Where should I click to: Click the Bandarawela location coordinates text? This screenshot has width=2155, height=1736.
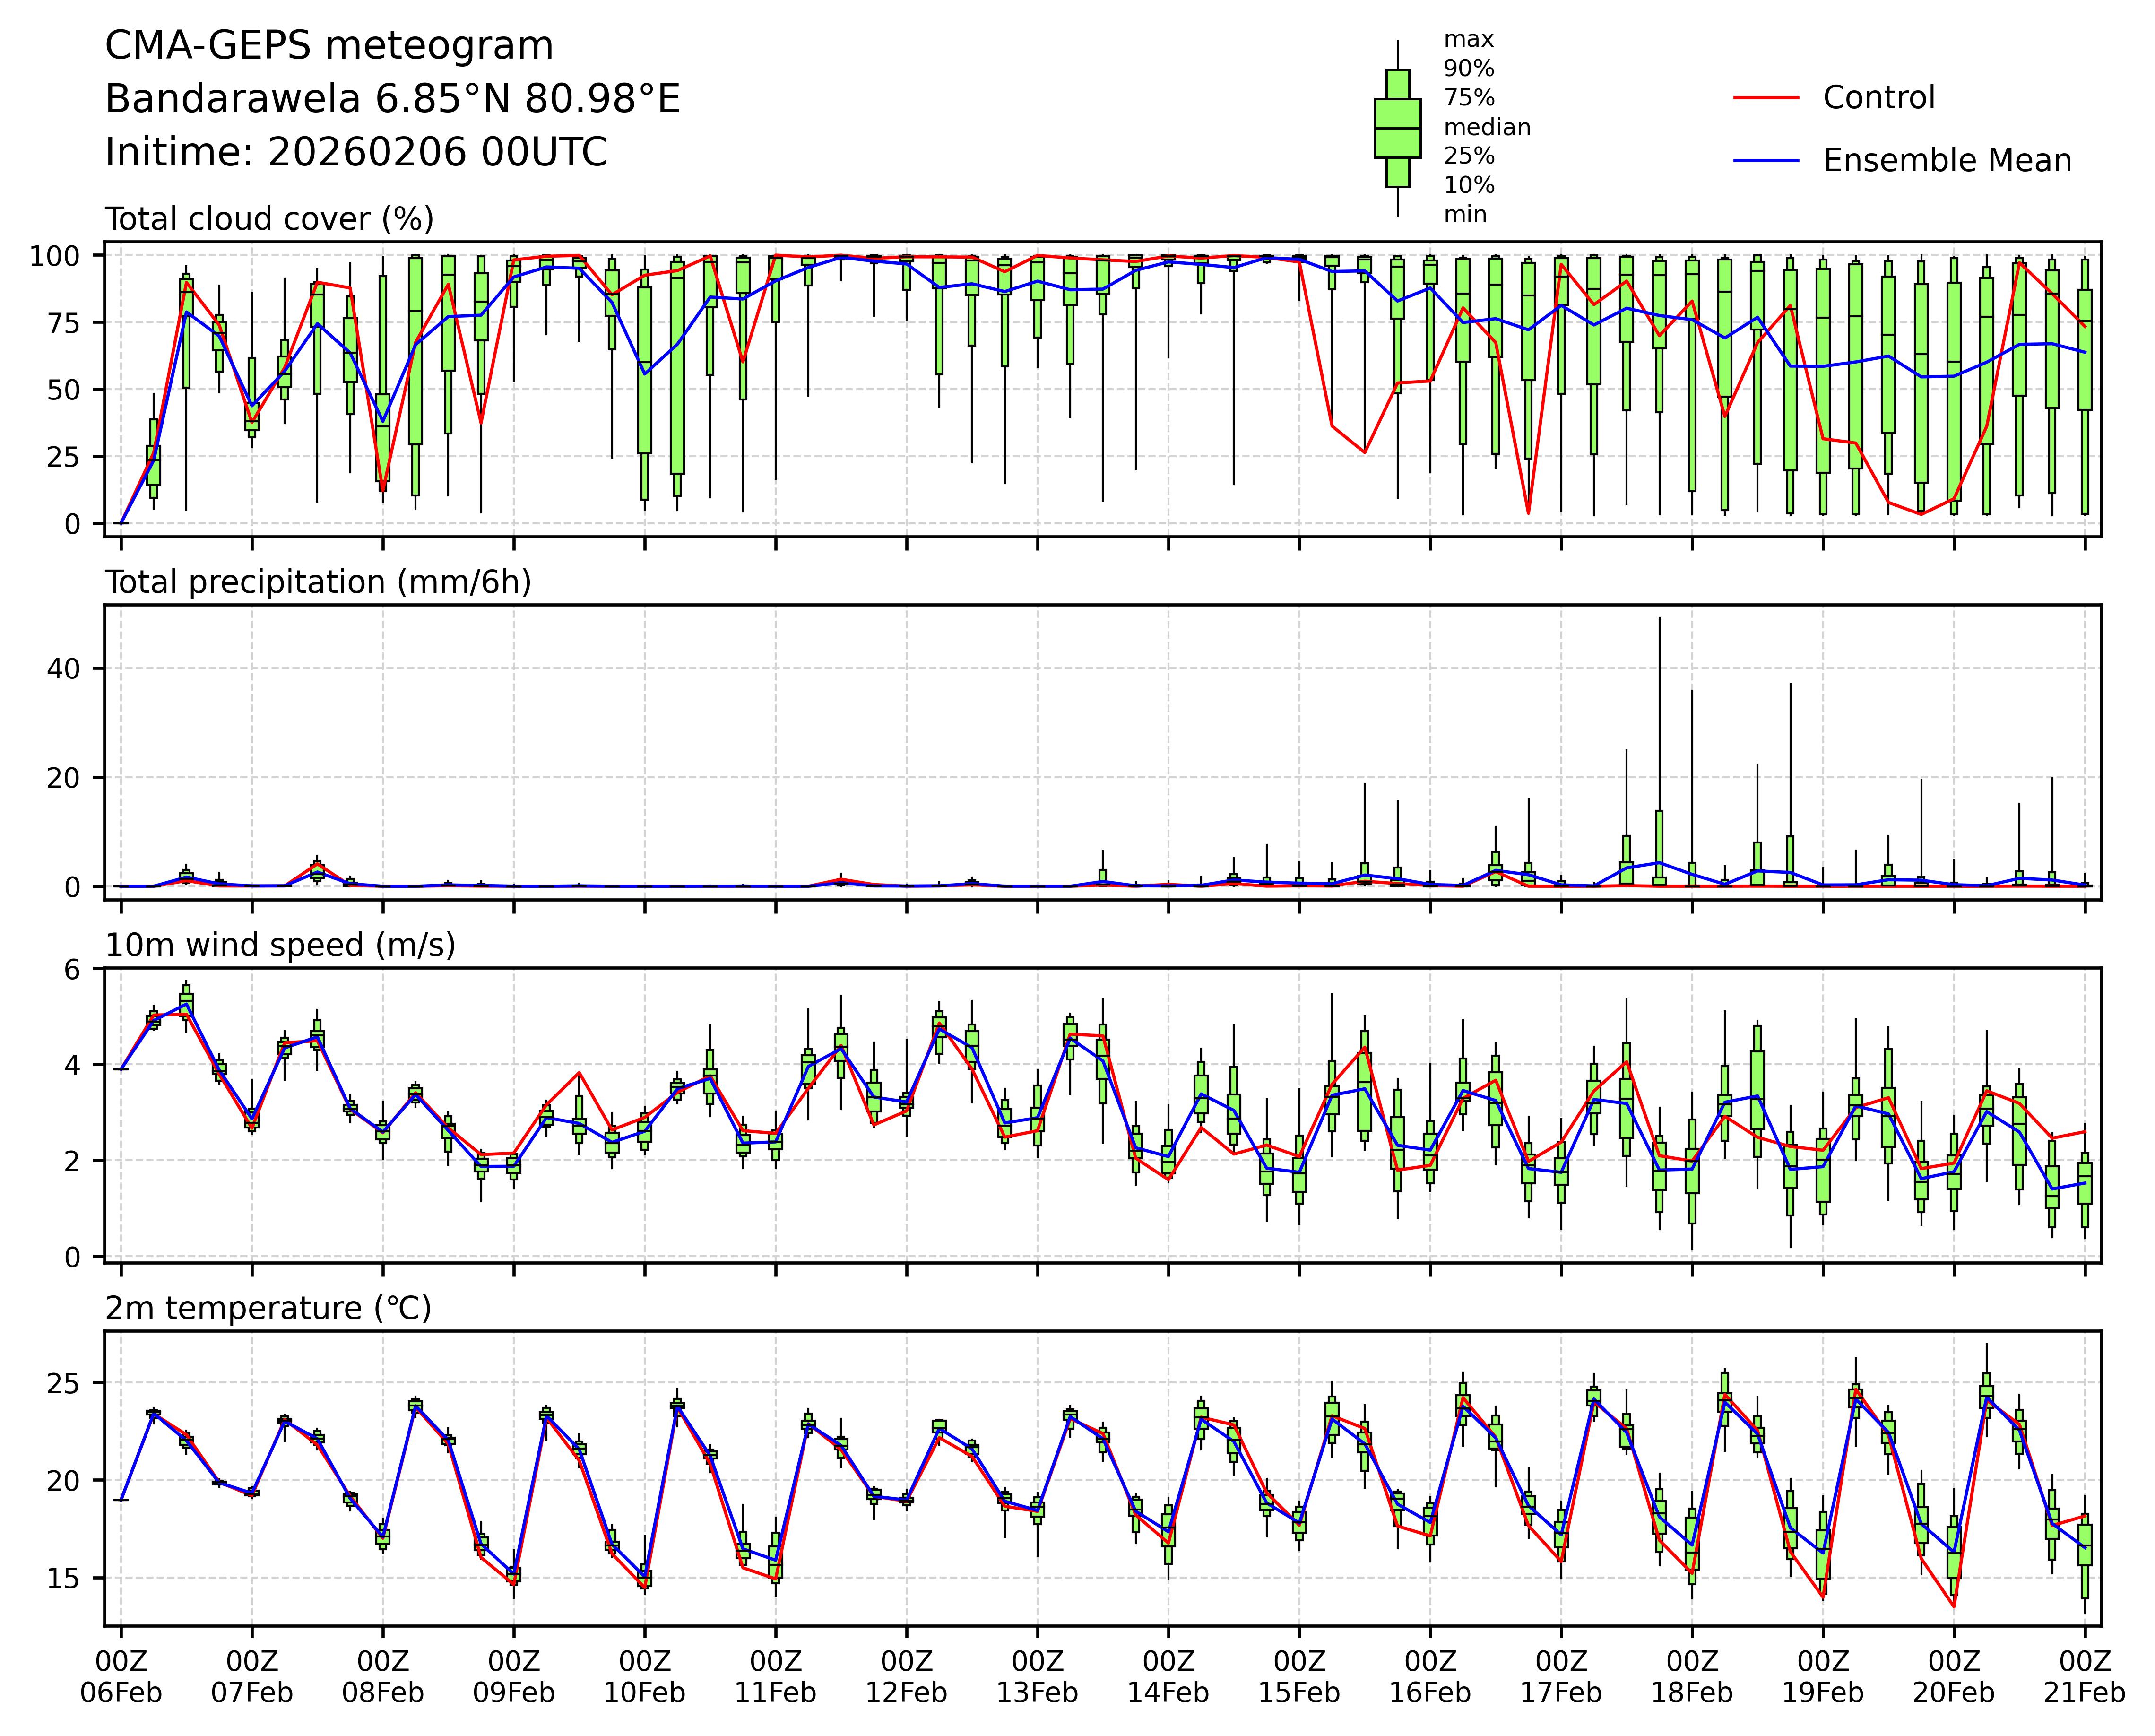coord(392,99)
